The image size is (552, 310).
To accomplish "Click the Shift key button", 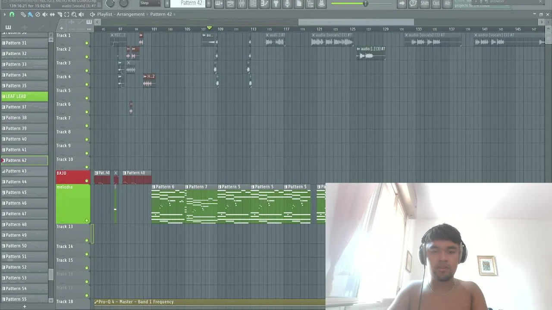I will click(x=425, y=3).
